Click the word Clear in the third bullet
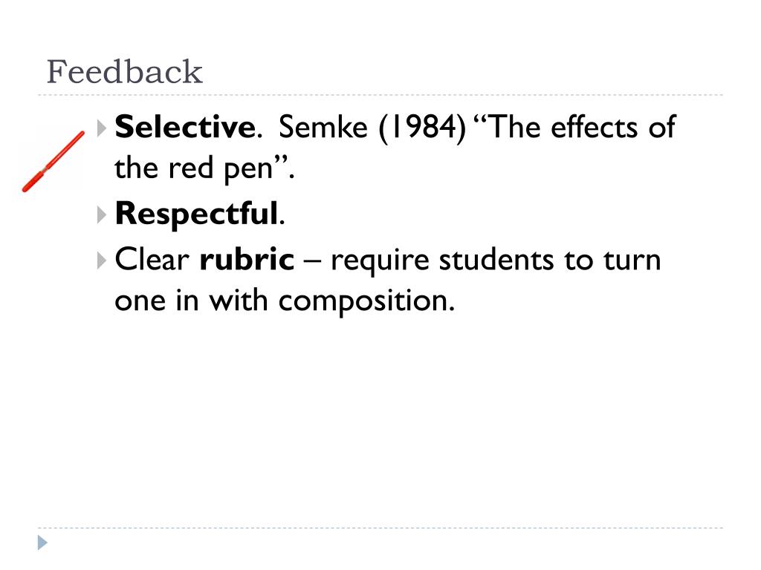Screen dimensions: 761x570 coord(152,259)
